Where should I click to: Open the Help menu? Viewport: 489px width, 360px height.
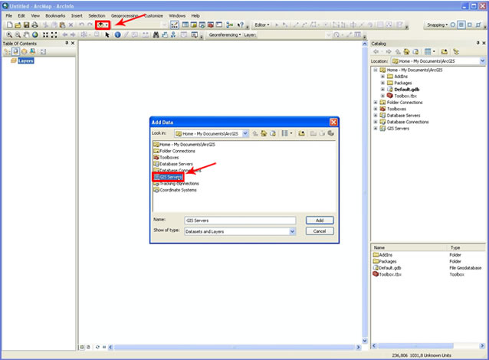tap(195, 15)
